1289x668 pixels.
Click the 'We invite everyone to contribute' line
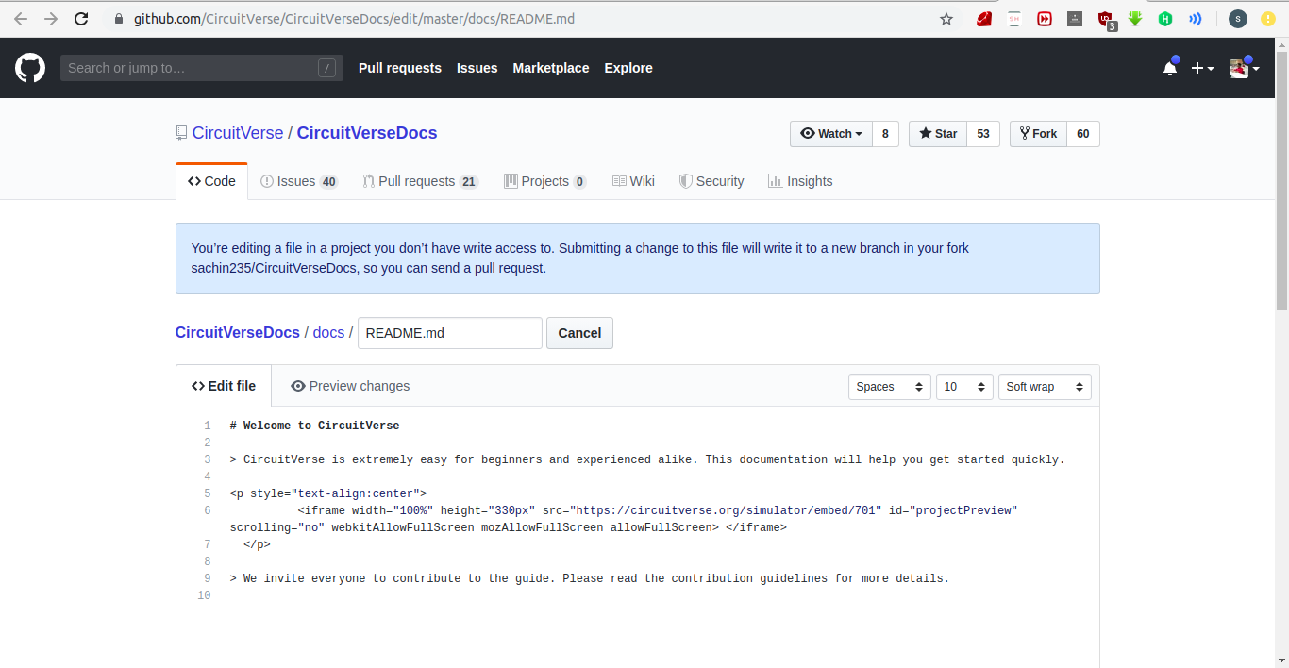tap(590, 578)
